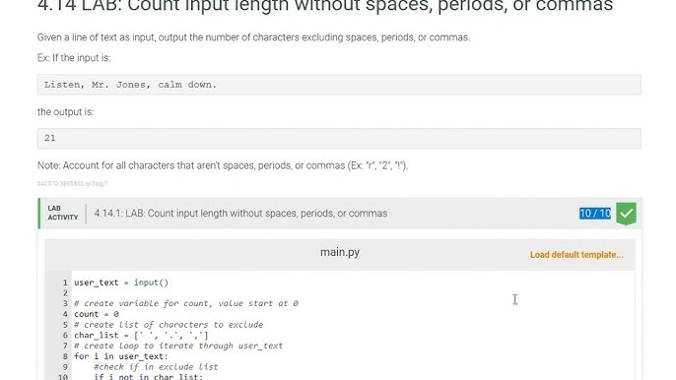Click the Note about counted characters

click(x=223, y=165)
